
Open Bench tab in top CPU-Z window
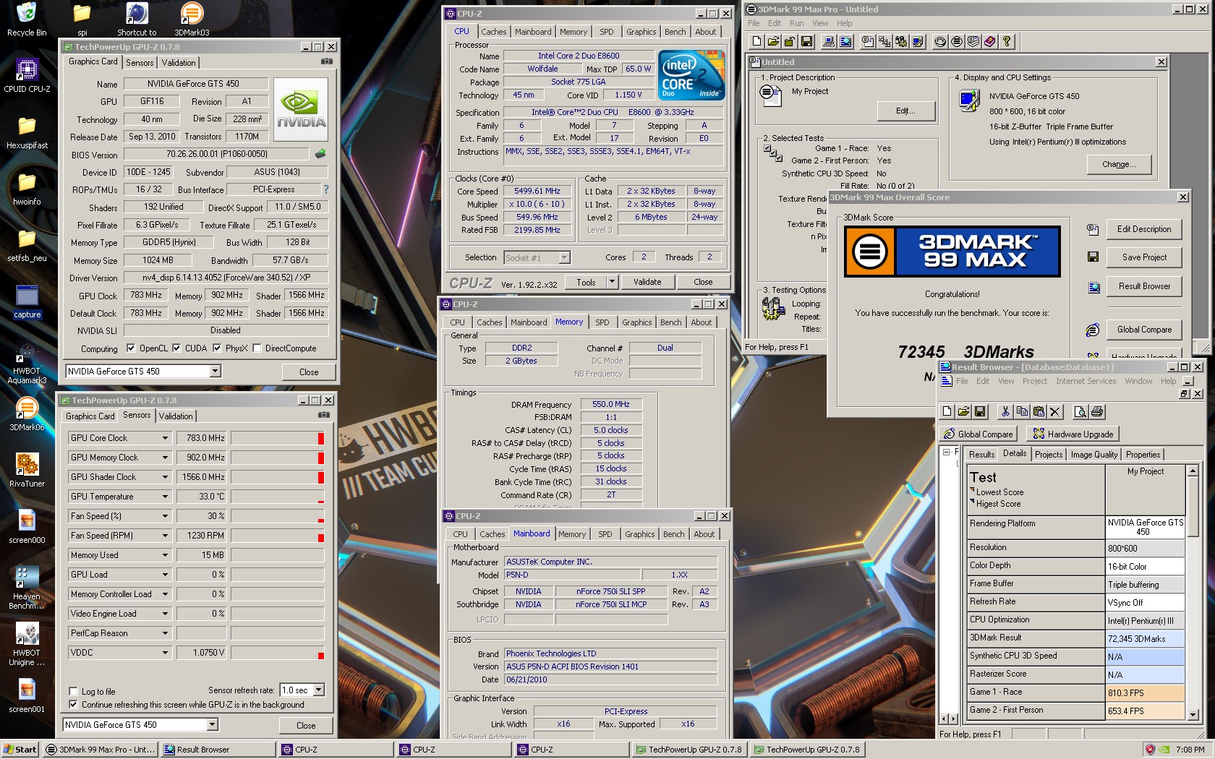pos(675,32)
